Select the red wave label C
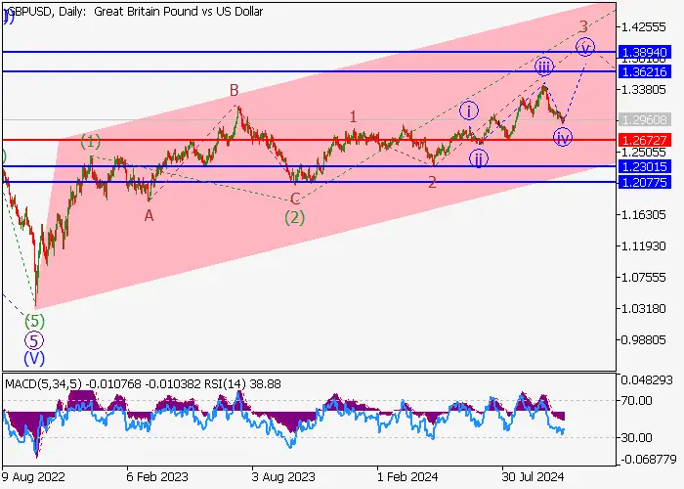684x489 pixels. 295,200
